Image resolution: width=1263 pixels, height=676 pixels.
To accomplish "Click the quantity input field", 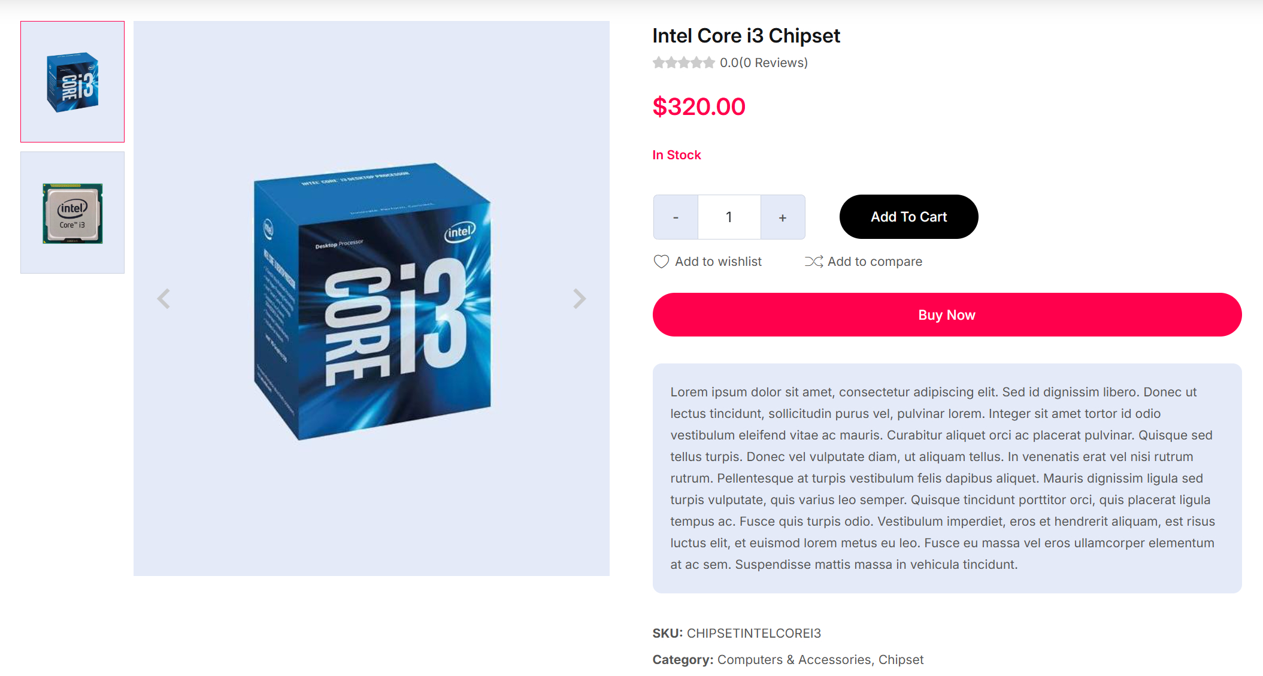I will (x=729, y=217).
